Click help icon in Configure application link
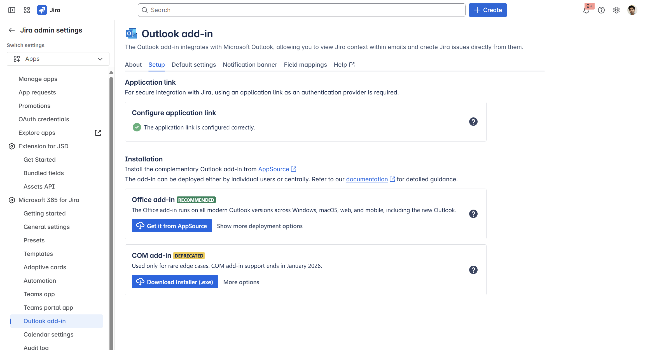This screenshot has height=350, width=645. point(473,122)
